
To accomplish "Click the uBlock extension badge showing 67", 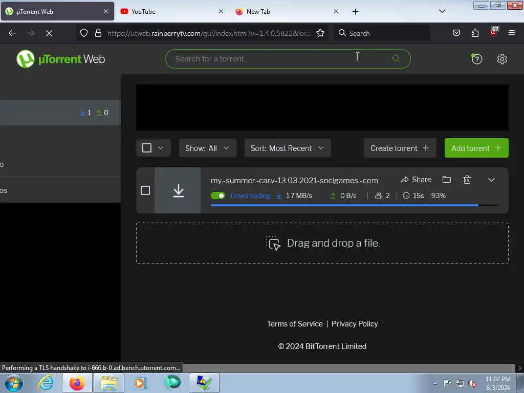I will 494,32.
